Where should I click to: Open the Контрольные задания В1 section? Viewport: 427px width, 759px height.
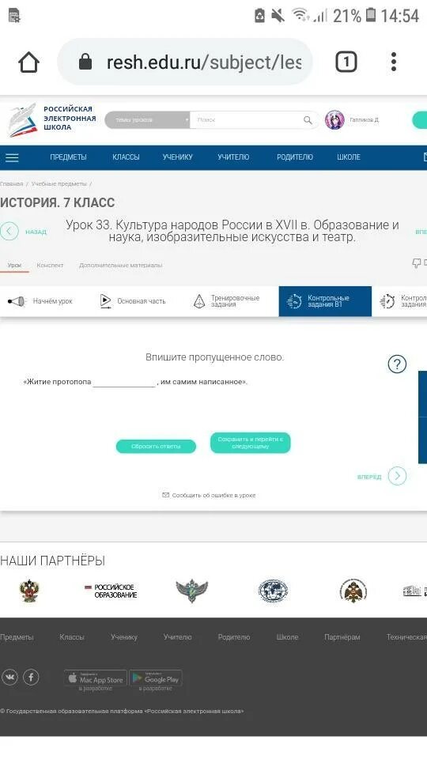tap(325, 301)
